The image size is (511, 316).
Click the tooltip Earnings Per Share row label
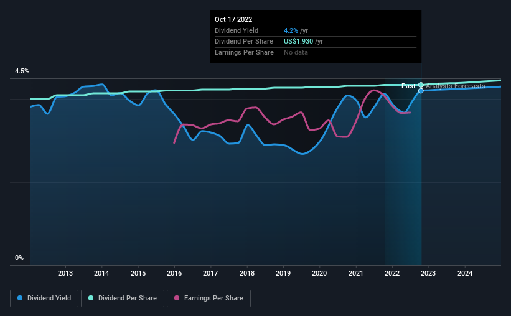(244, 52)
